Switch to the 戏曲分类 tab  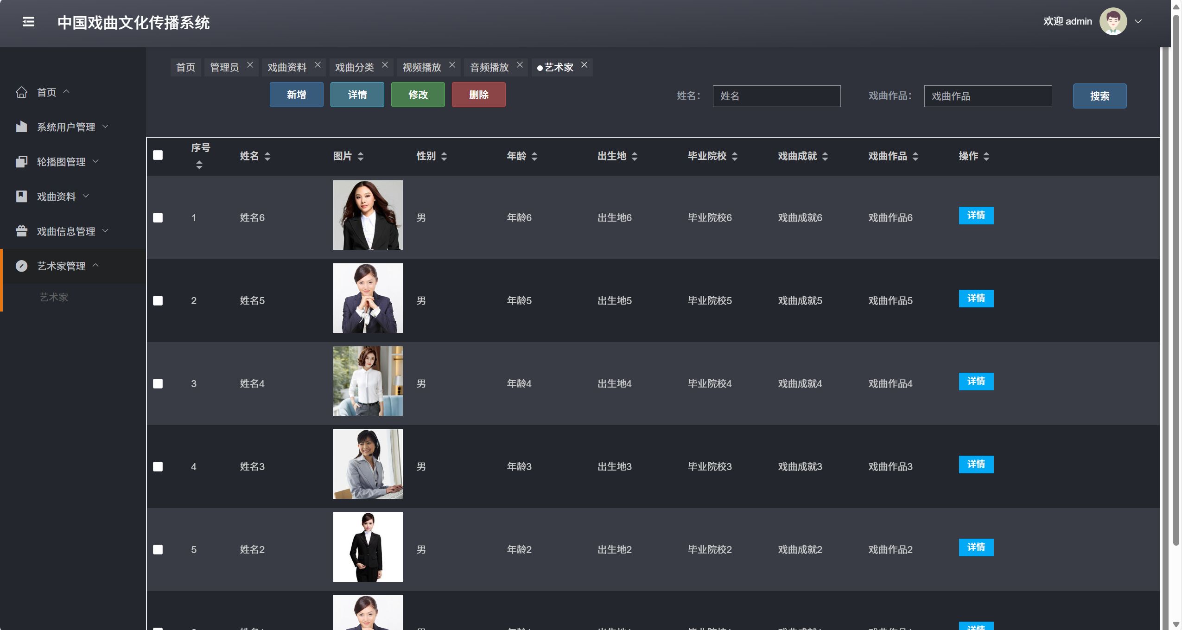coord(355,67)
